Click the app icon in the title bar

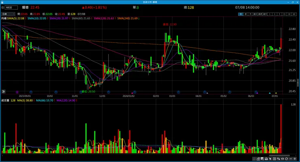tap(2, 2)
